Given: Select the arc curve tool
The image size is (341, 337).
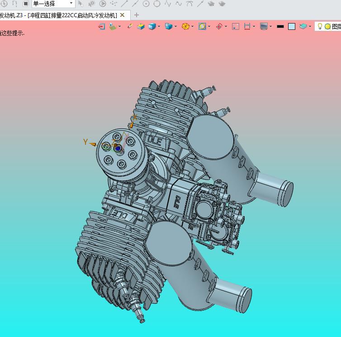Looking at the screenshot, I should 189,4.
